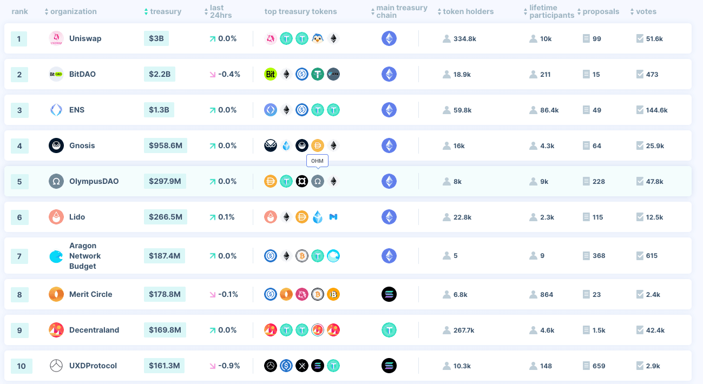Click the green Bit token icon in BitDAO row
703x384 pixels.
[x=271, y=74]
